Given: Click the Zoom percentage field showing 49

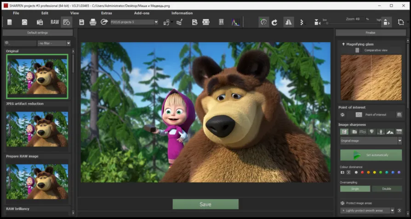Looking at the screenshot, I should (360, 19).
